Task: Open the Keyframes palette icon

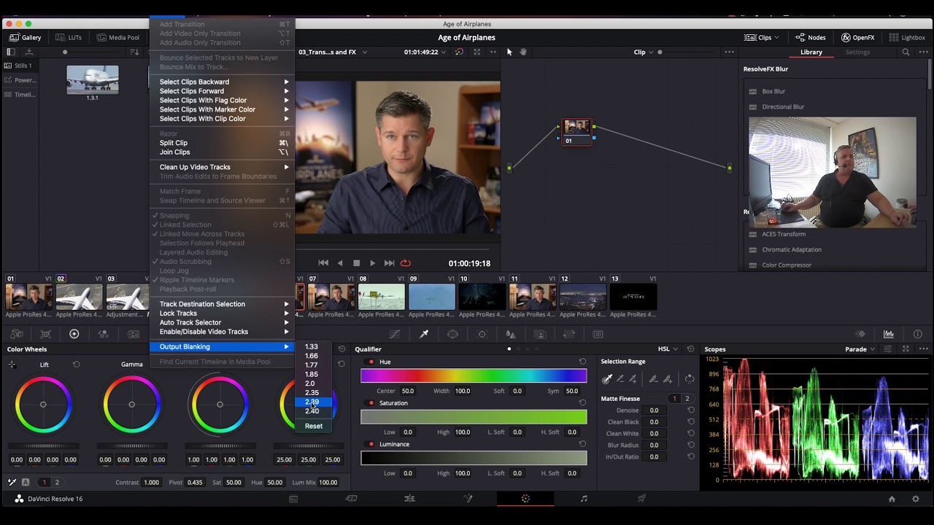Action: click(x=860, y=334)
